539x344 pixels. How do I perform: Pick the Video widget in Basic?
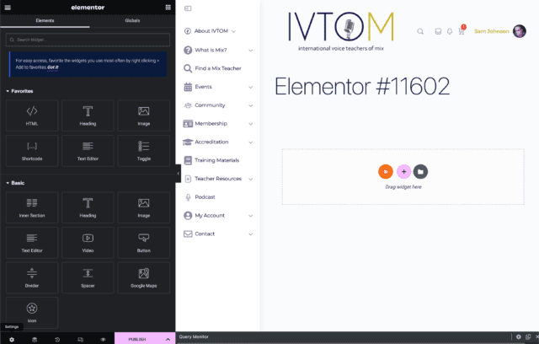[88, 242]
